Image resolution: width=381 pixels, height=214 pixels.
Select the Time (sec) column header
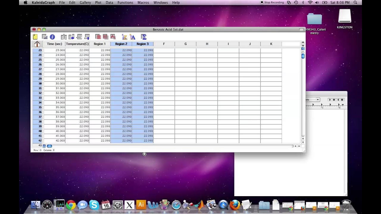pyautogui.click(x=54, y=44)
